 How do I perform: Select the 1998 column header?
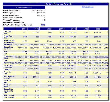click(x=70, y=29)
